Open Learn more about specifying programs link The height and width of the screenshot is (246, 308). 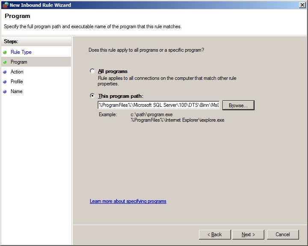128,201
